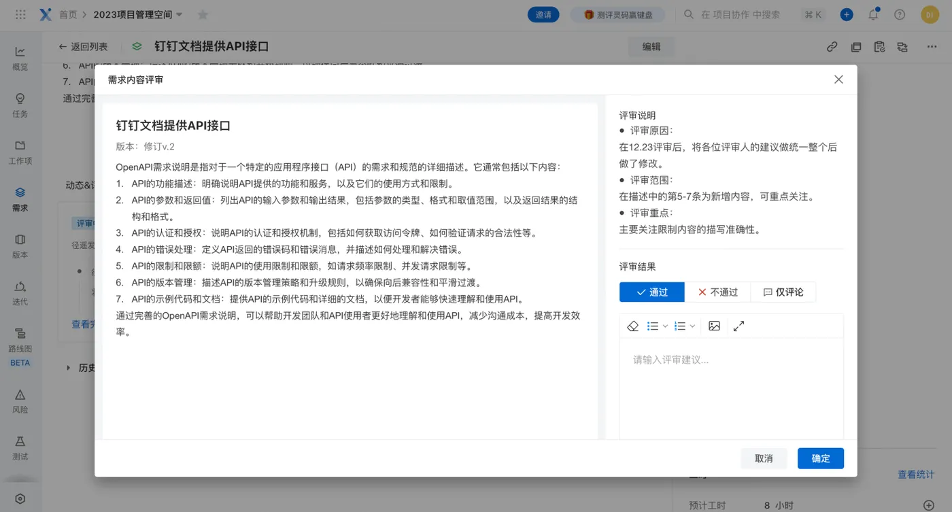This screenshot has width=952, height=512.
Task: Close the 需求内容评审 dialog
Action: click(838, 79)
